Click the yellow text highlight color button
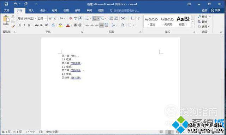Image resolution: width=226 pixels, height=135 pixels. [60, 25]
